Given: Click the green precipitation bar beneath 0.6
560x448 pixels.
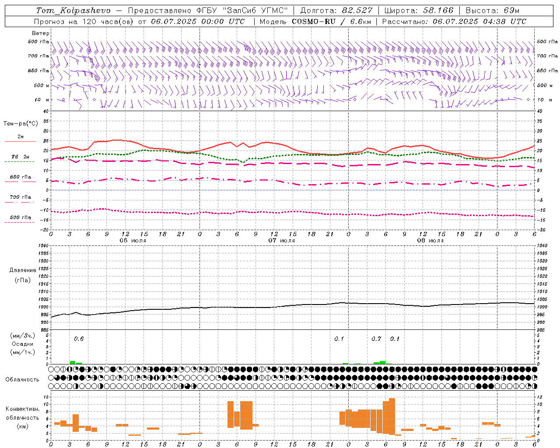Looking at the screenshot, I should 73,362.
